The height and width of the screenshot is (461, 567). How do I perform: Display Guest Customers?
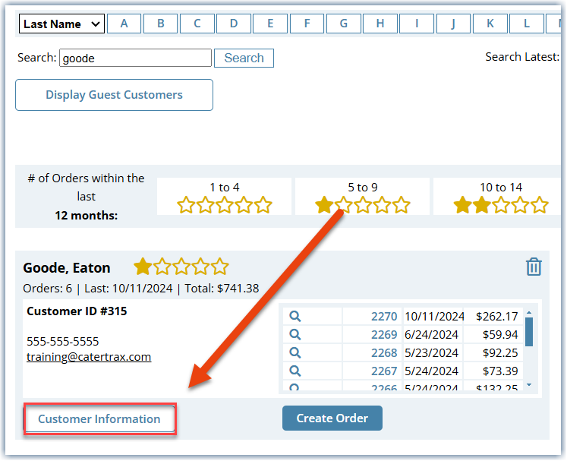click(115, 95)
